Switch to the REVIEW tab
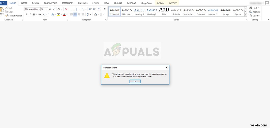This screenshot has height=128, width=270. [96, 3]
